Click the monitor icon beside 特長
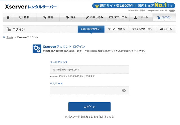180x125 pixels. [x=21, y=17]
